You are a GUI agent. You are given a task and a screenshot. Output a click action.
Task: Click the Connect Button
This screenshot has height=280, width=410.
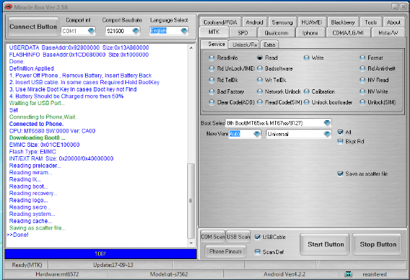coord(33,27)
